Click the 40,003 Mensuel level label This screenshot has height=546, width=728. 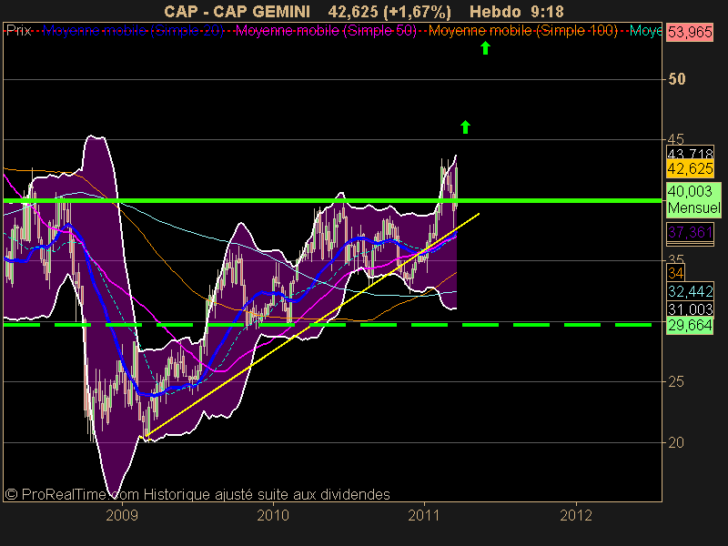point(693,199)
